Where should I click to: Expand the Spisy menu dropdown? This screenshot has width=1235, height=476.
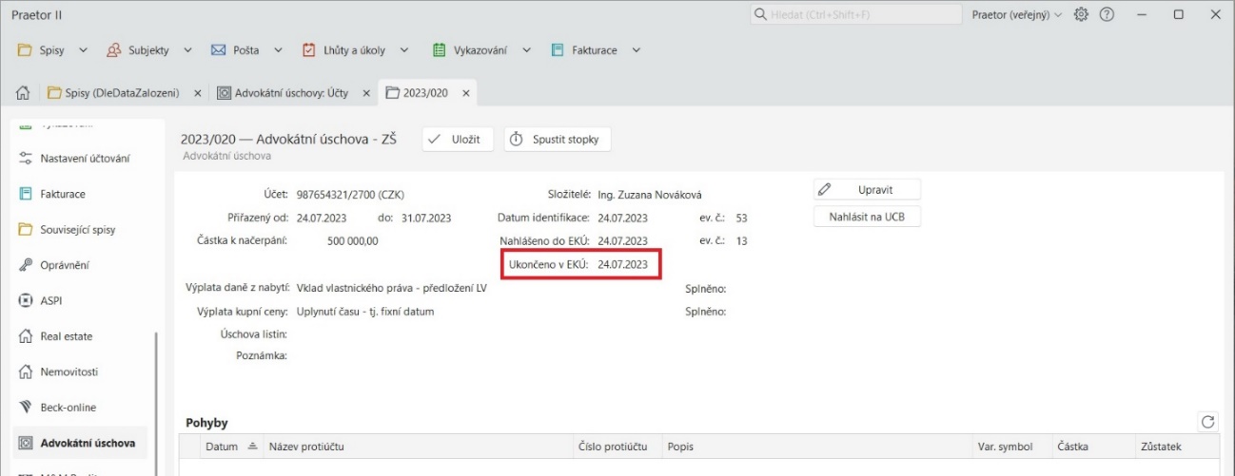click(53, 49)
